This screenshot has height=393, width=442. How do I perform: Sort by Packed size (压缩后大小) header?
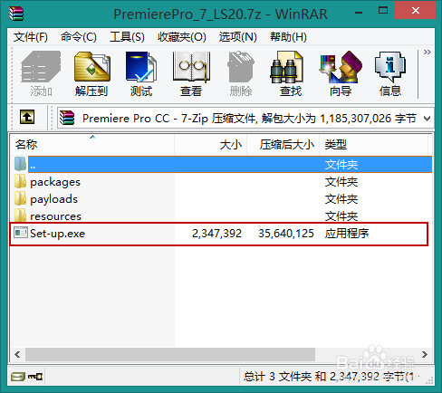click(x=283, y=145)
